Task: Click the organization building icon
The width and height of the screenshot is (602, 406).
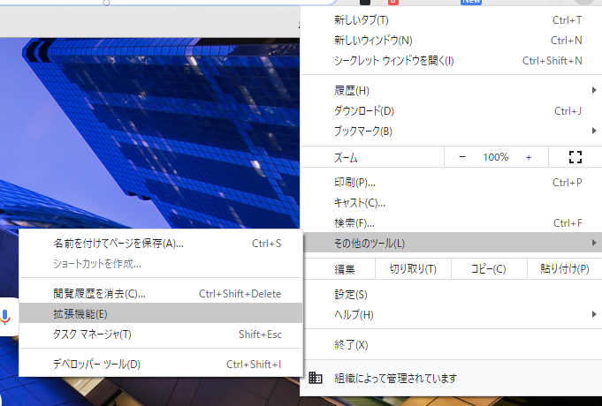Action: pos(316,378)
